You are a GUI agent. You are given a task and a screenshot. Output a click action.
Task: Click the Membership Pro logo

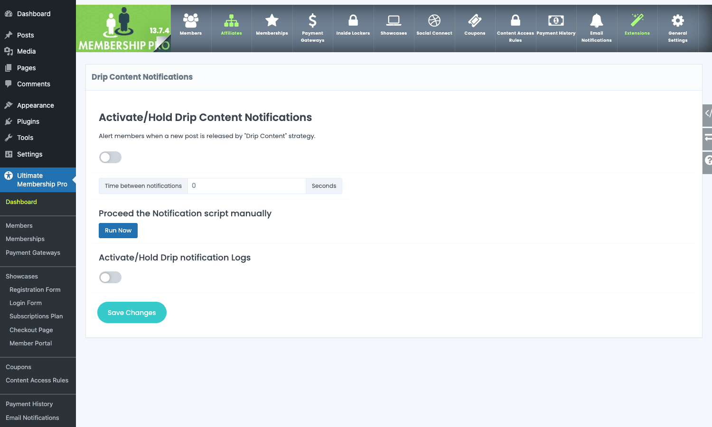tap(123, 28)
